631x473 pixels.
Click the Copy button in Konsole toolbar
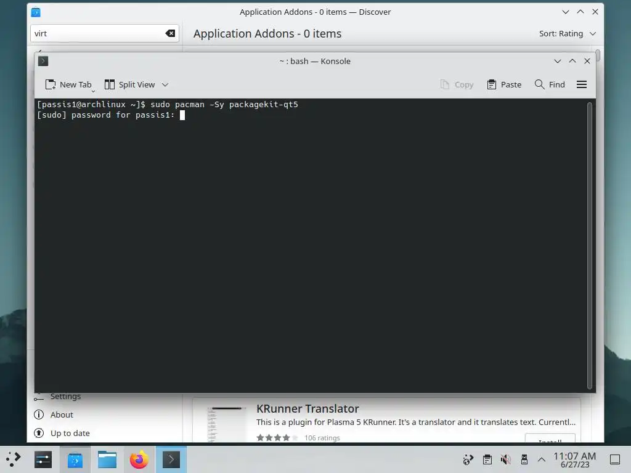coord(457,84)
